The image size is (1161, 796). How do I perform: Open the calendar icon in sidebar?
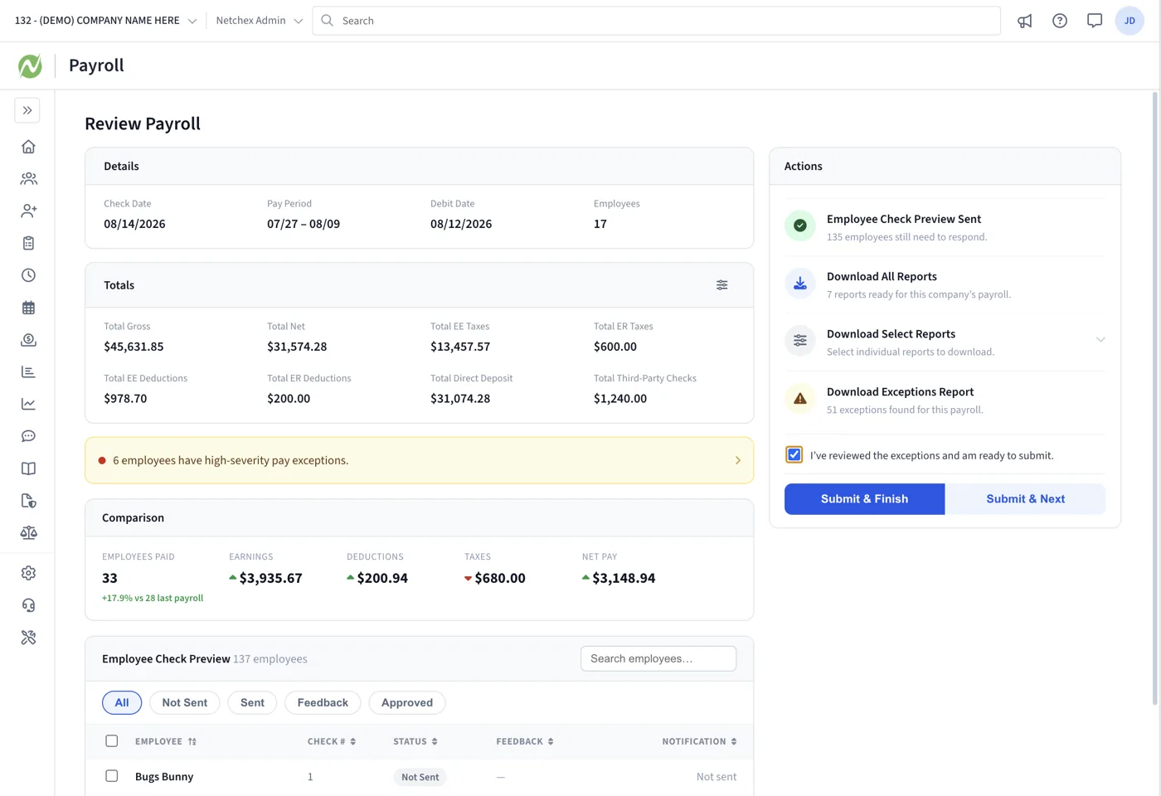click(28, 308)
